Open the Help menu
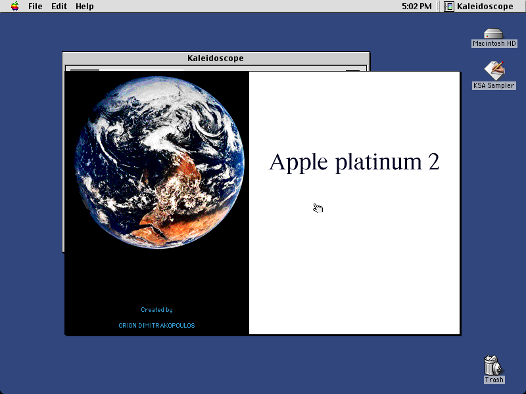The image size is (526, 394). coord(85,7)
